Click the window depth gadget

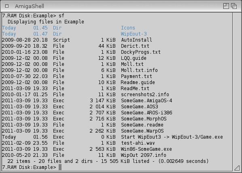point(234,6)
